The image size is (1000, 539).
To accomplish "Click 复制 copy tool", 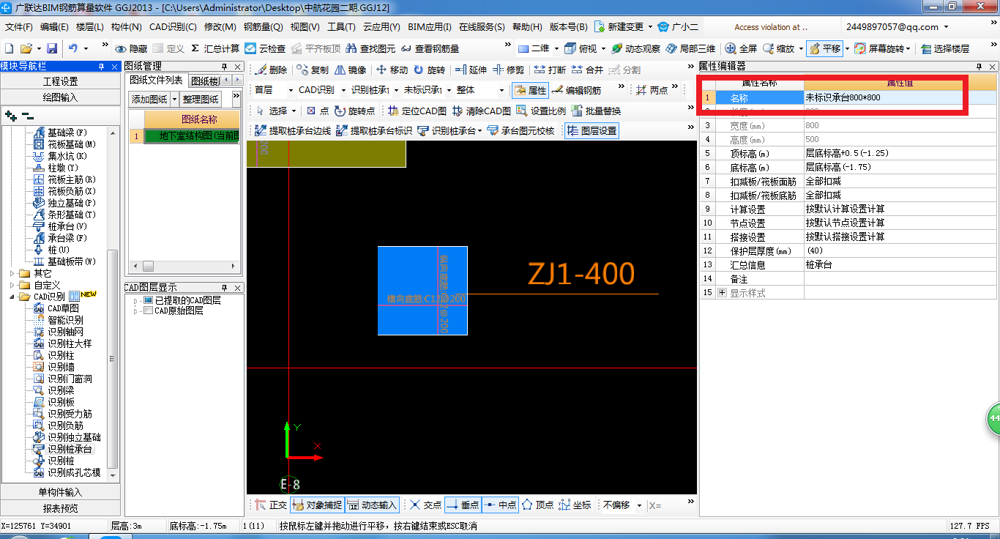I will point(313,70).
